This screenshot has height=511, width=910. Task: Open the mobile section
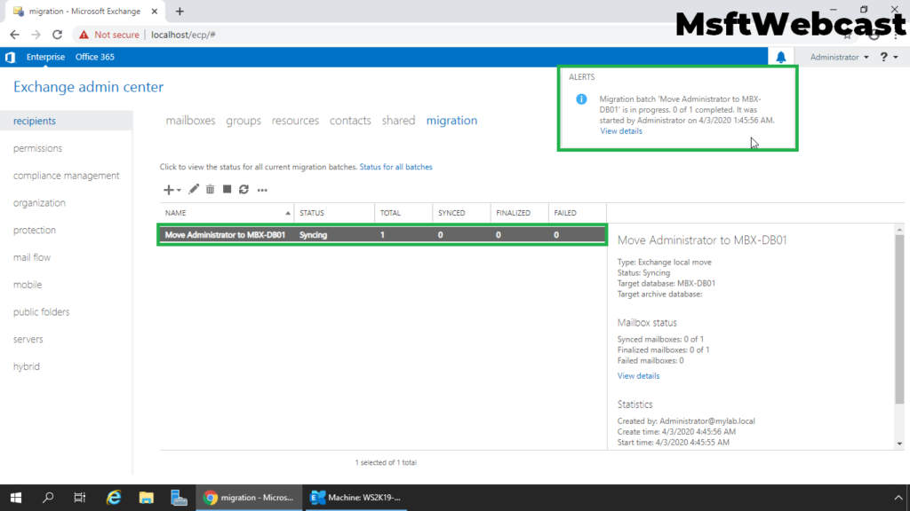tap(28, 285)
